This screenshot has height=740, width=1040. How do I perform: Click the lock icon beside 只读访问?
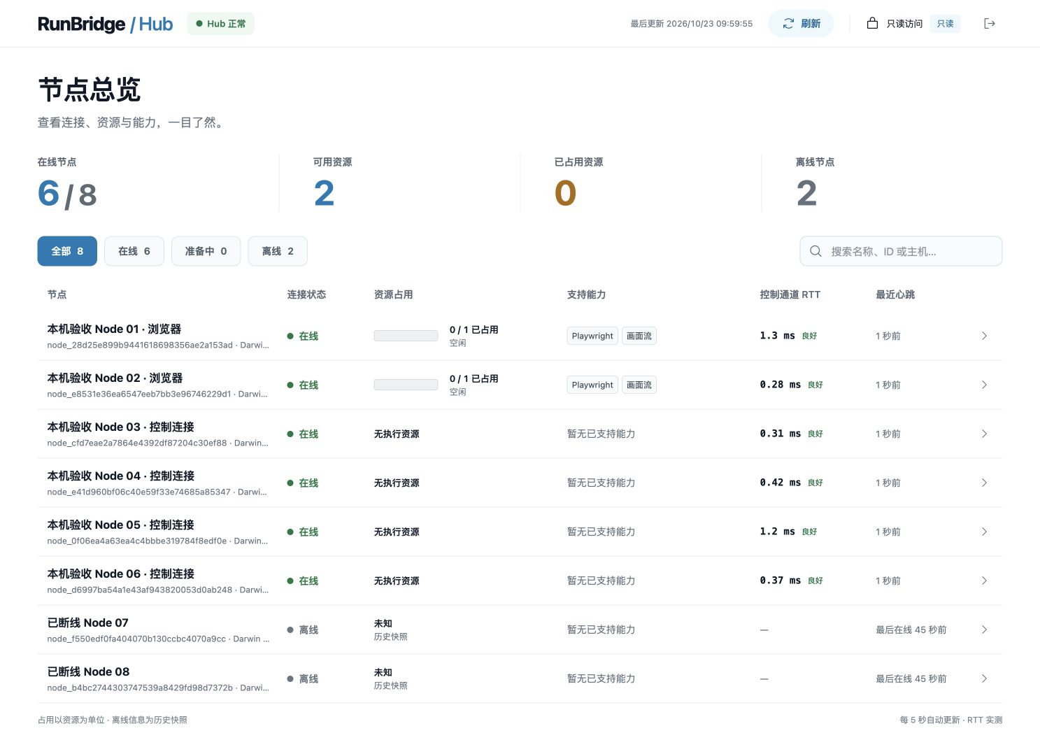872,23
